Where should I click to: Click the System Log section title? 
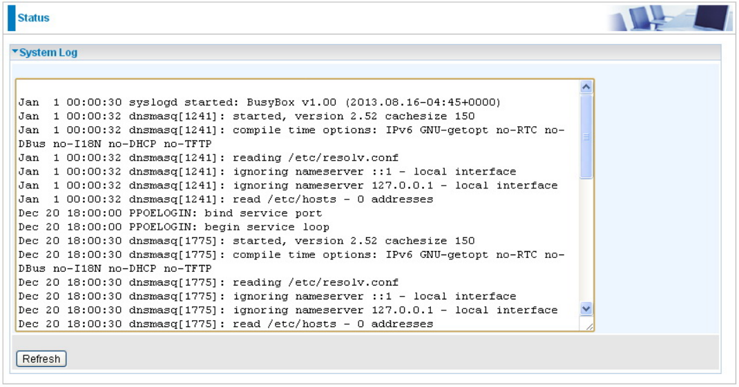tap(48, 52)
